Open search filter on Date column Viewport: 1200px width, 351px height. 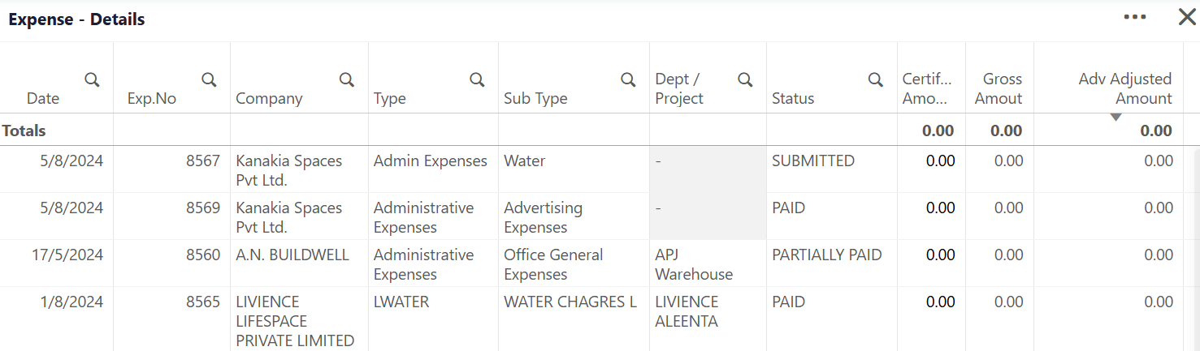(x=93, y=79)
